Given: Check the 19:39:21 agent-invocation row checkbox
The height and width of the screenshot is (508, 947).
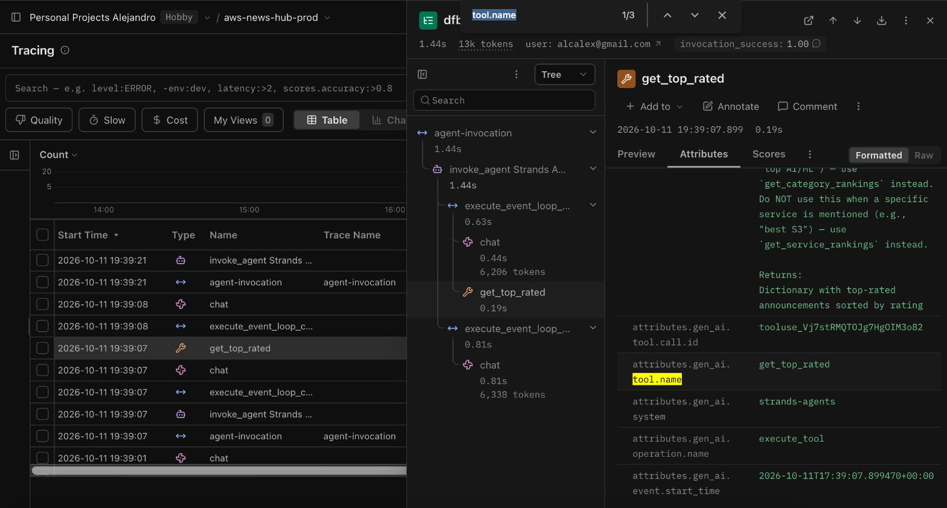Looking at the screenshot, I should point(42,282).
